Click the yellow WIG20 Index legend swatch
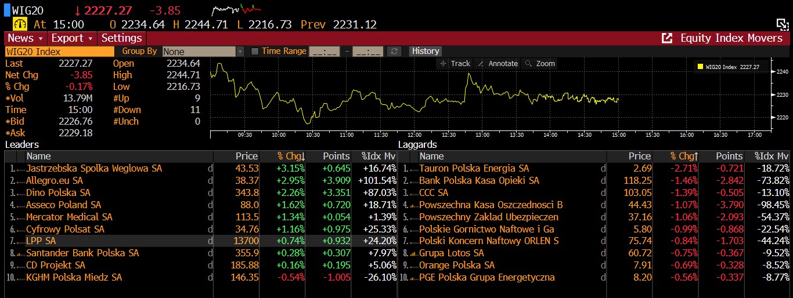 coord(701,67)
